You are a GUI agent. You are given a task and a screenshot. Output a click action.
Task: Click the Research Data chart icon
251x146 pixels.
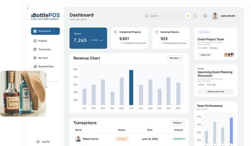coord(35,66)
